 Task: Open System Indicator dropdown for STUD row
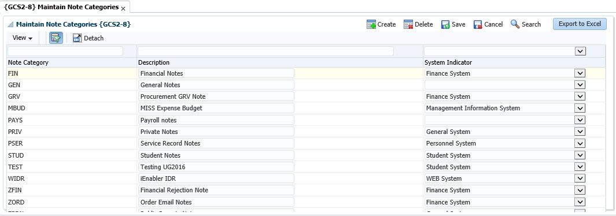pyautogui.click(x=580, y=155)
